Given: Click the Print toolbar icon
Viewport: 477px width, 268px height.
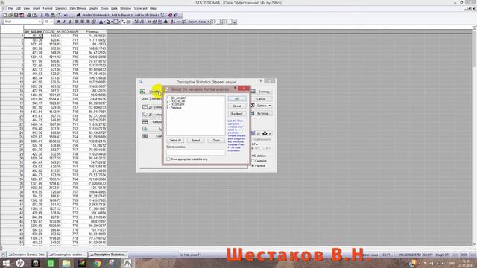Looking at the screenshot, I should pyautogui.click(x=29, y=15).
